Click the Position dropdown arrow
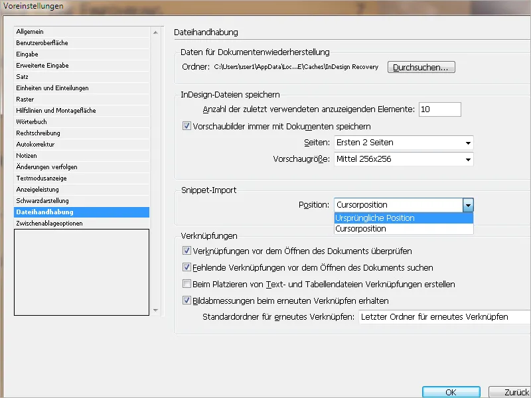This screenshot has width=531, height=398. (x=468, y=205)
